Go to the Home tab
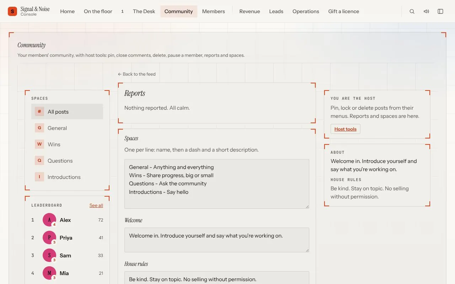The width and height of the screenshot is (455, 284). coord(68,11)
